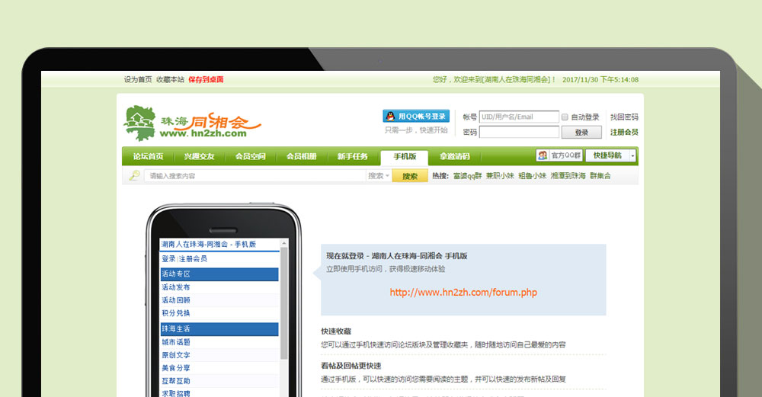Focus the 帐号 UID/用户名/Email field
The width and height of the screenshot is (762, 397).
click(x=519, y=117)
